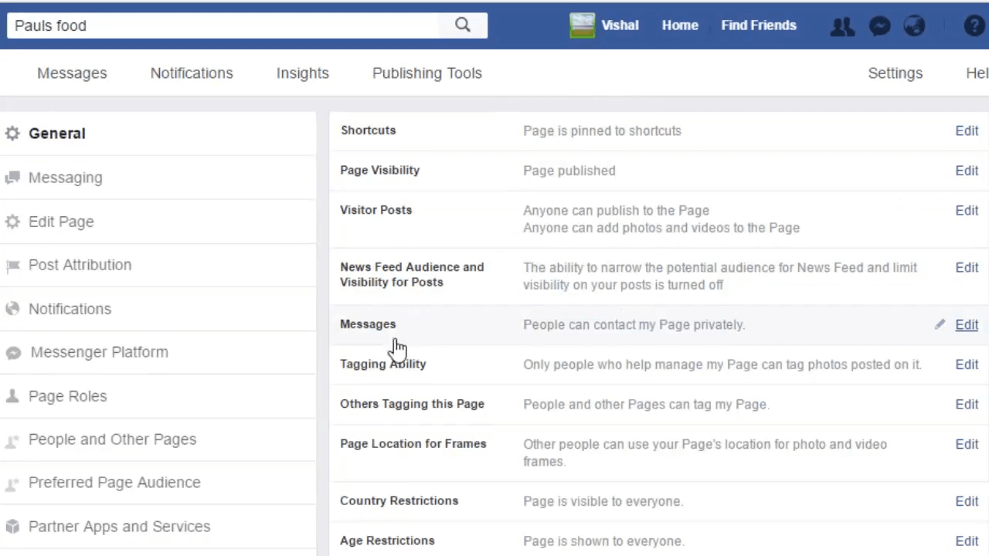Click the question mark help icon

(974, 26)
